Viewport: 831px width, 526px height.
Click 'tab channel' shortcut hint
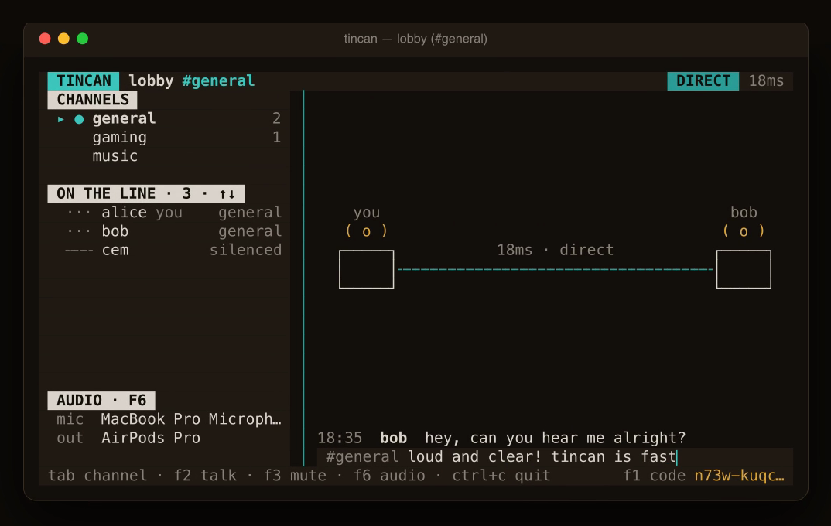(x=97, y=476)
